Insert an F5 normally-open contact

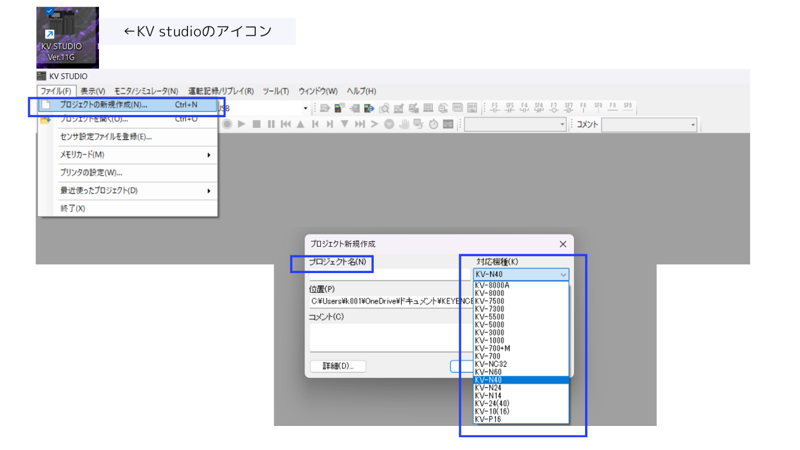494,108
